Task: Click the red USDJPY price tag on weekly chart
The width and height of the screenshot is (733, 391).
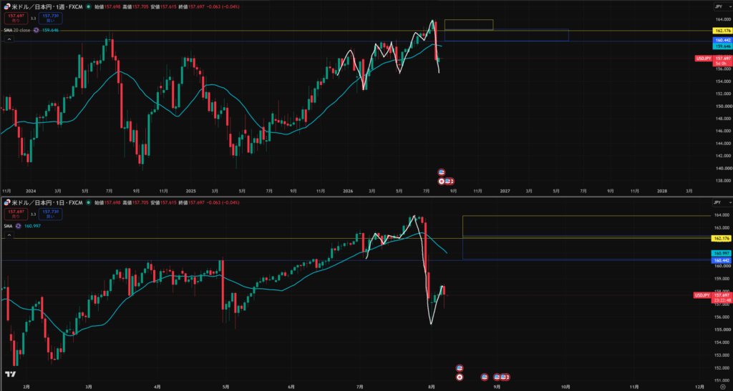Action: point(704,59)
